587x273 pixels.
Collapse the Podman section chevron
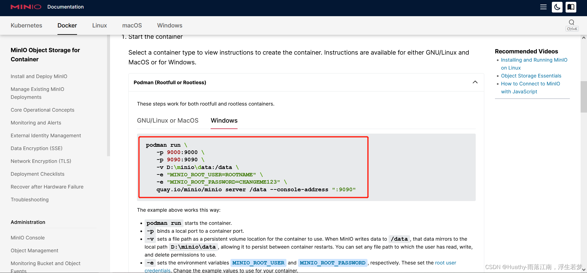click(x=475, y=82)
